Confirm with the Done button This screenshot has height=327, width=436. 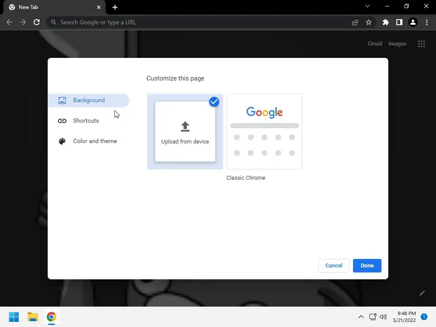(367, 266)
